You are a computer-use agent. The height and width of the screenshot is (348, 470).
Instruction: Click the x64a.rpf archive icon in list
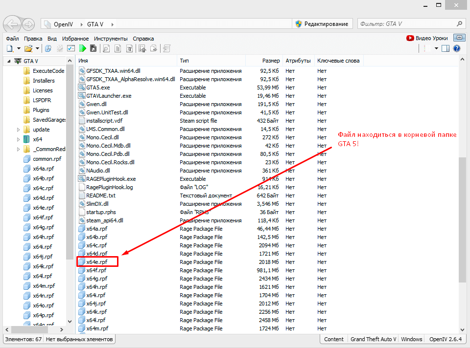82,229
